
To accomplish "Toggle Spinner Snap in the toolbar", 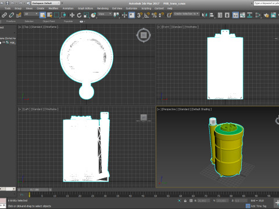I will 161,15.
